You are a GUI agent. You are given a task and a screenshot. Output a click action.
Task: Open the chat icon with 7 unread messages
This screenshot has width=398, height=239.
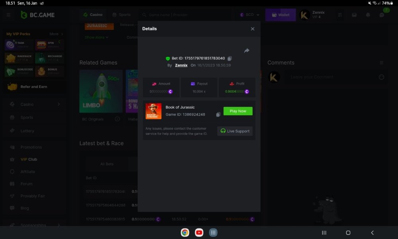pos(382,14)
